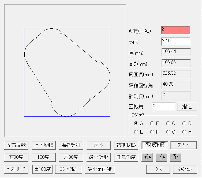Click the 最小矩形 button

(x=99, y=157)
